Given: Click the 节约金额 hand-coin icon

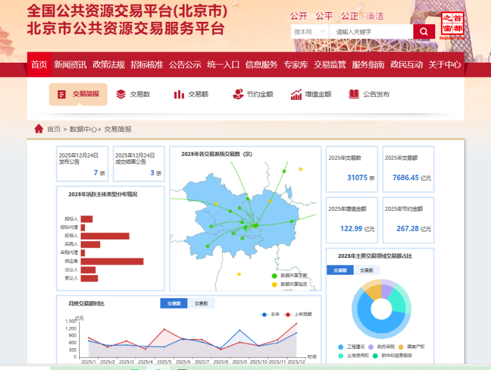Looking at the screenshot, I should (238, 94).
